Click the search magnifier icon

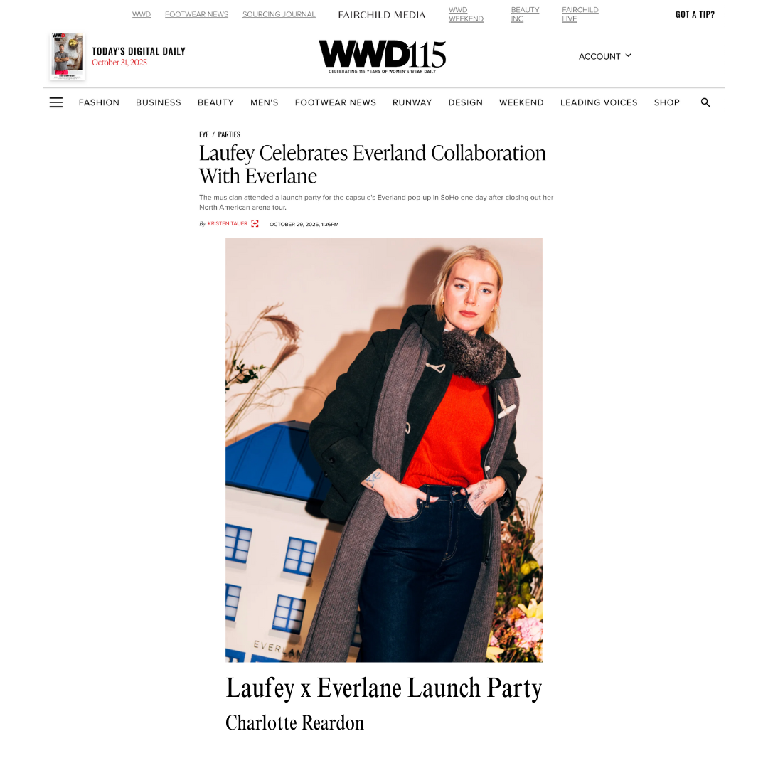(705, 102)
